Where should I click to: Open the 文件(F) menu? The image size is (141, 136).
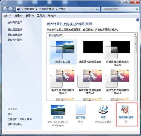click(8, 15)
